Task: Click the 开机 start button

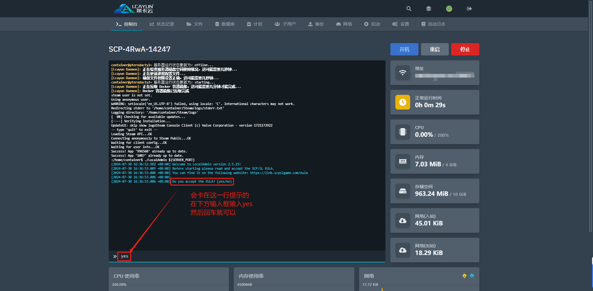Action: pyautogui.click(x=404, y=49)
